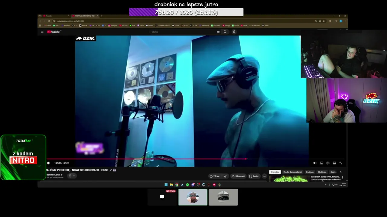Save the video with Zapisz
The width and height of the screenshot is (387, 217).
click(254, 176)
